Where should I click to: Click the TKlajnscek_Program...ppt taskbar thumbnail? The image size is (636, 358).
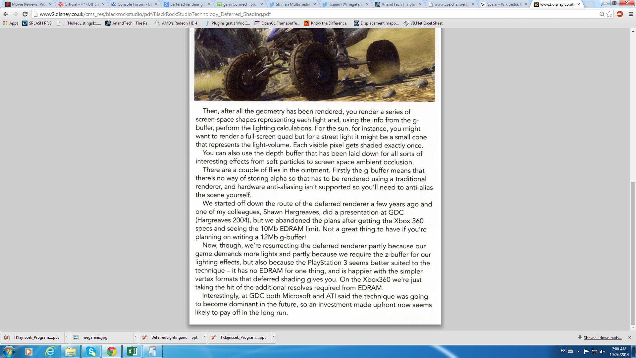[x=35, y=337]
